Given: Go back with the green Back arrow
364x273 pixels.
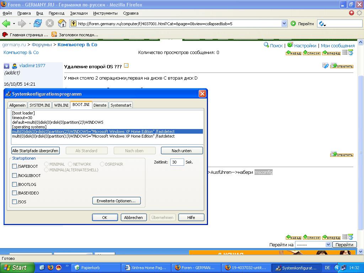Looking at the screenshot, I should [6, 23].
